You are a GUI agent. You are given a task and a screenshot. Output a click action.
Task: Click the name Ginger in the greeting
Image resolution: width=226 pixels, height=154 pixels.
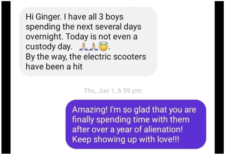(x=48, y=17)
